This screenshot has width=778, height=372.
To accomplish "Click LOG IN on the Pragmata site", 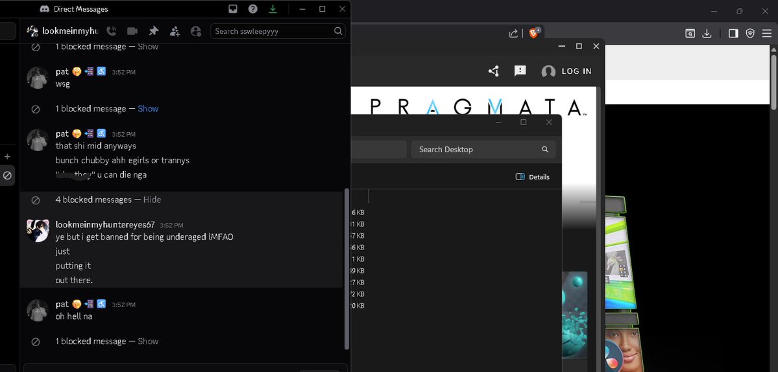I will pos(577,71).
